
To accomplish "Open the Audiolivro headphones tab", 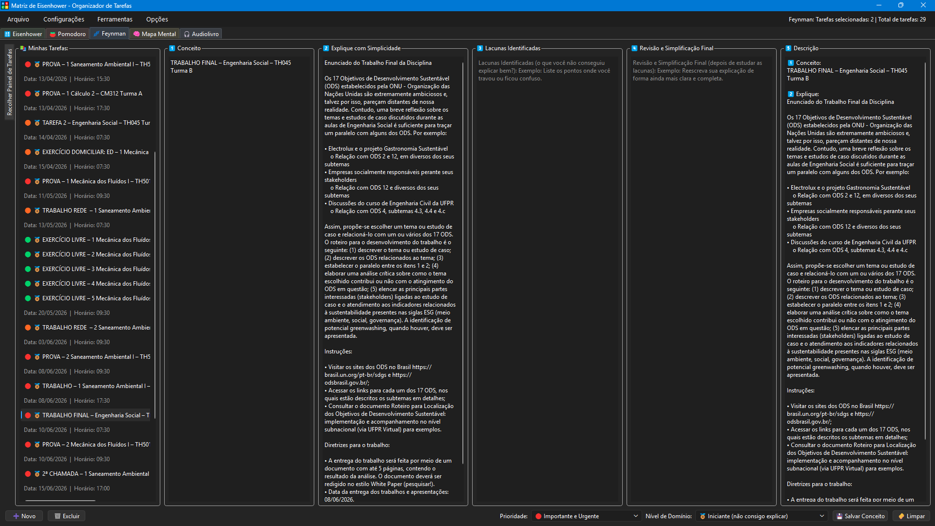I will click(x=201, y=34).
